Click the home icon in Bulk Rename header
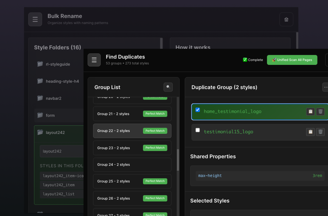328x216 pixels. point(286,19)
